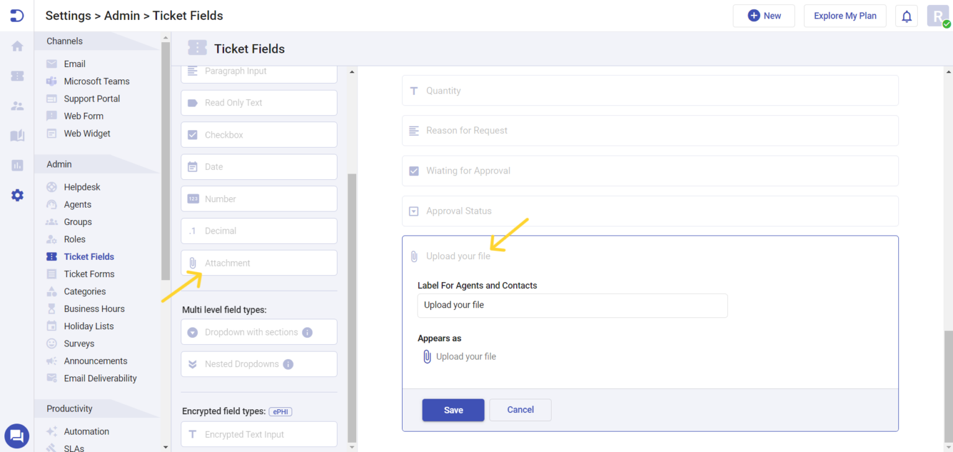Select the Checkbox field type
The image size is (953, 452).
pos(259,135)
